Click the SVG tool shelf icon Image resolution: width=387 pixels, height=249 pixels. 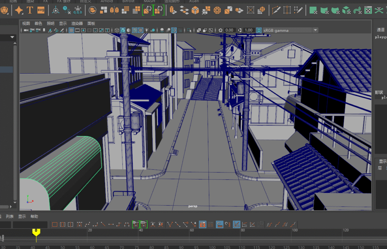coord(41,10)
